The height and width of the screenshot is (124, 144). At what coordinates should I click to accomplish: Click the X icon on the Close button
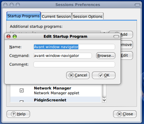coord(119,114)
